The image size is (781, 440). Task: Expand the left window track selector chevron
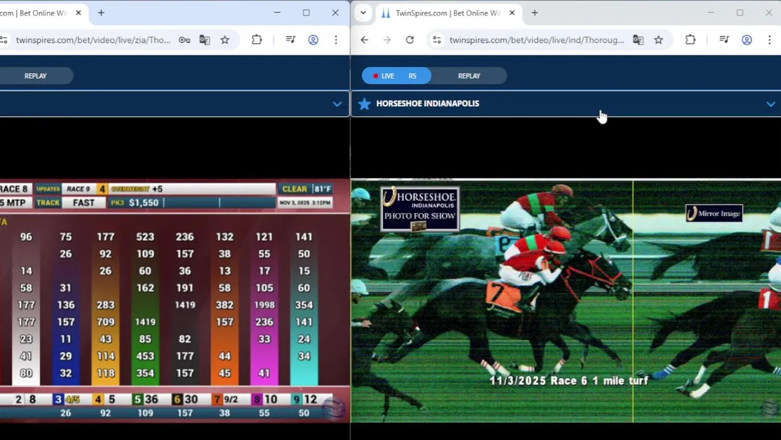[x=337, y=105]
